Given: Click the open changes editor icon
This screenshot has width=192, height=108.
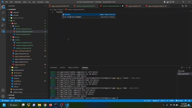Looking at the screenshot, I should tap(183, 6).
